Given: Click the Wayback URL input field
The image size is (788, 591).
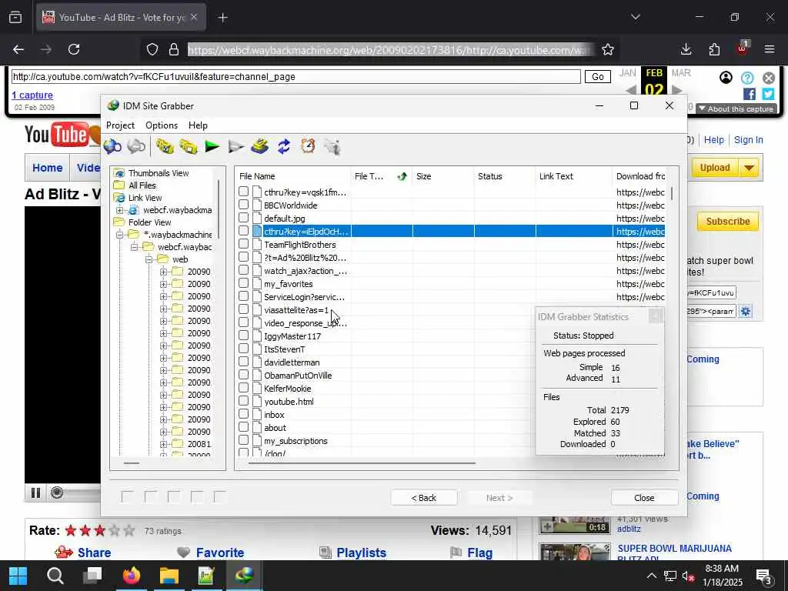Looking at the screenshot, I should click(296, 77).
